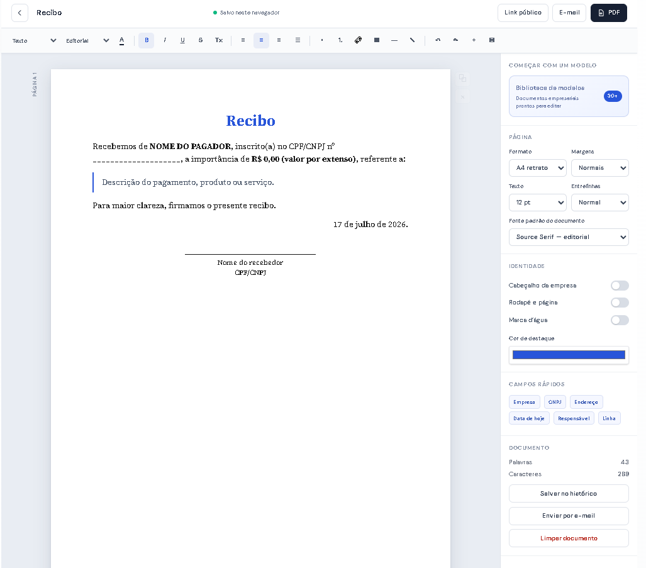Center align the text
The image size is (646, 568).
click(261, 40)
